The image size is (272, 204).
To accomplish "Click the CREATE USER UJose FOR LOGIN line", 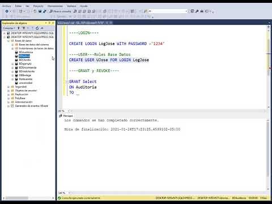I will pyautogui.click(x=109, y=60).
